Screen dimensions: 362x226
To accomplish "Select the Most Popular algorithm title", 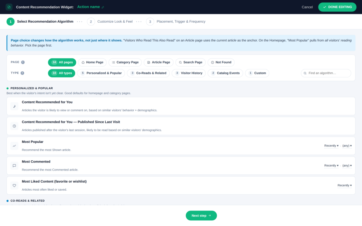I will click(x=33, y=142).
